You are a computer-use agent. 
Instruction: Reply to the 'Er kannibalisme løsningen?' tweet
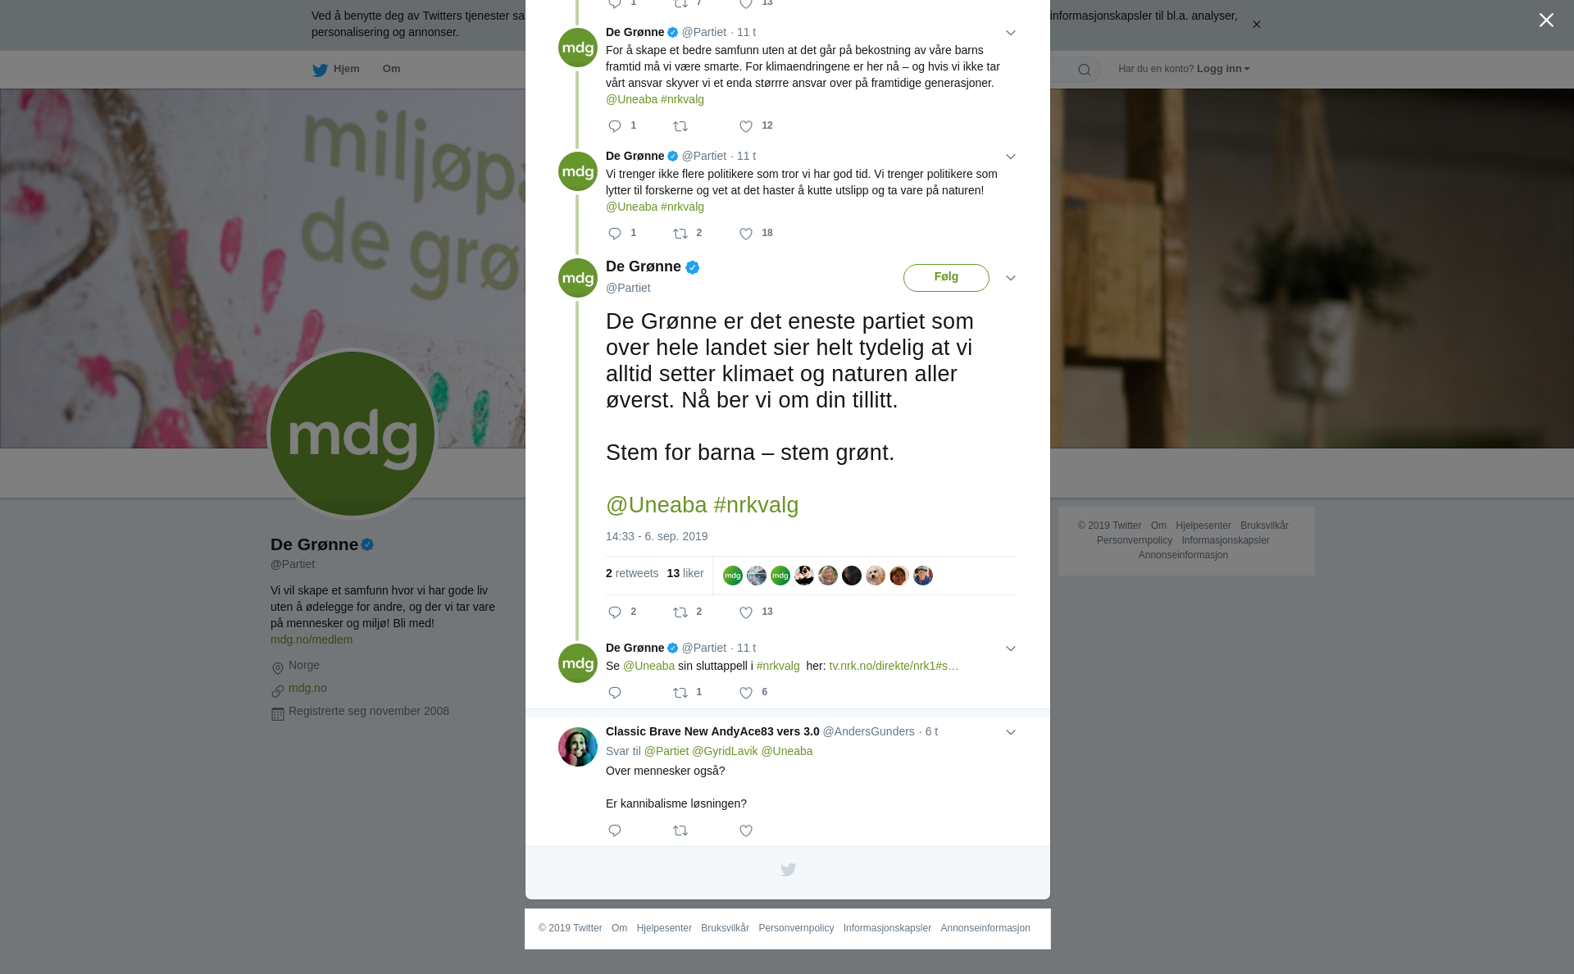615,831
